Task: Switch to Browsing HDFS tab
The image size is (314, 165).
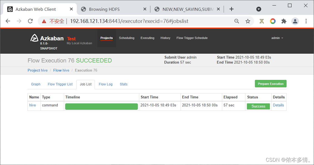Action: point(113,9)
